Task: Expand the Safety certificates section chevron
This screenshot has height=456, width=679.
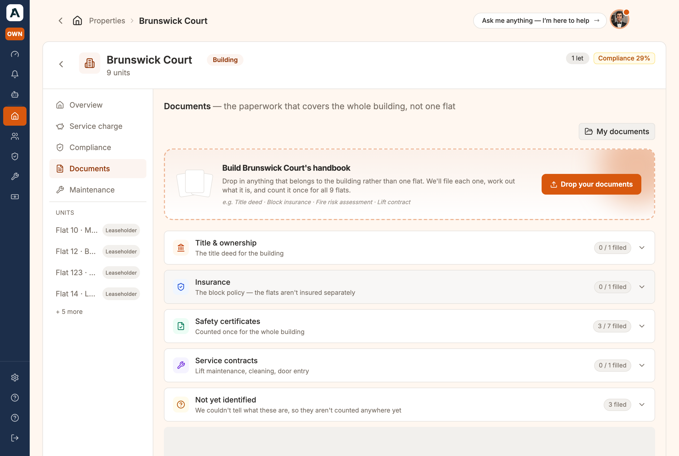Action: [x=642, y=326]
